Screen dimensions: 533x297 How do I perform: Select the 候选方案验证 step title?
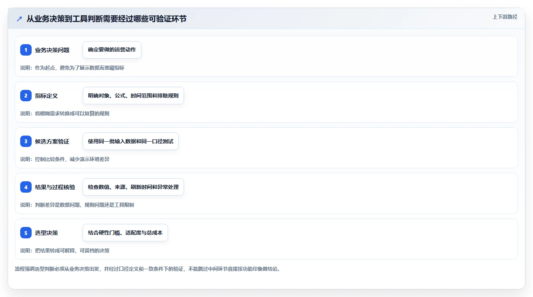(52, 141)
